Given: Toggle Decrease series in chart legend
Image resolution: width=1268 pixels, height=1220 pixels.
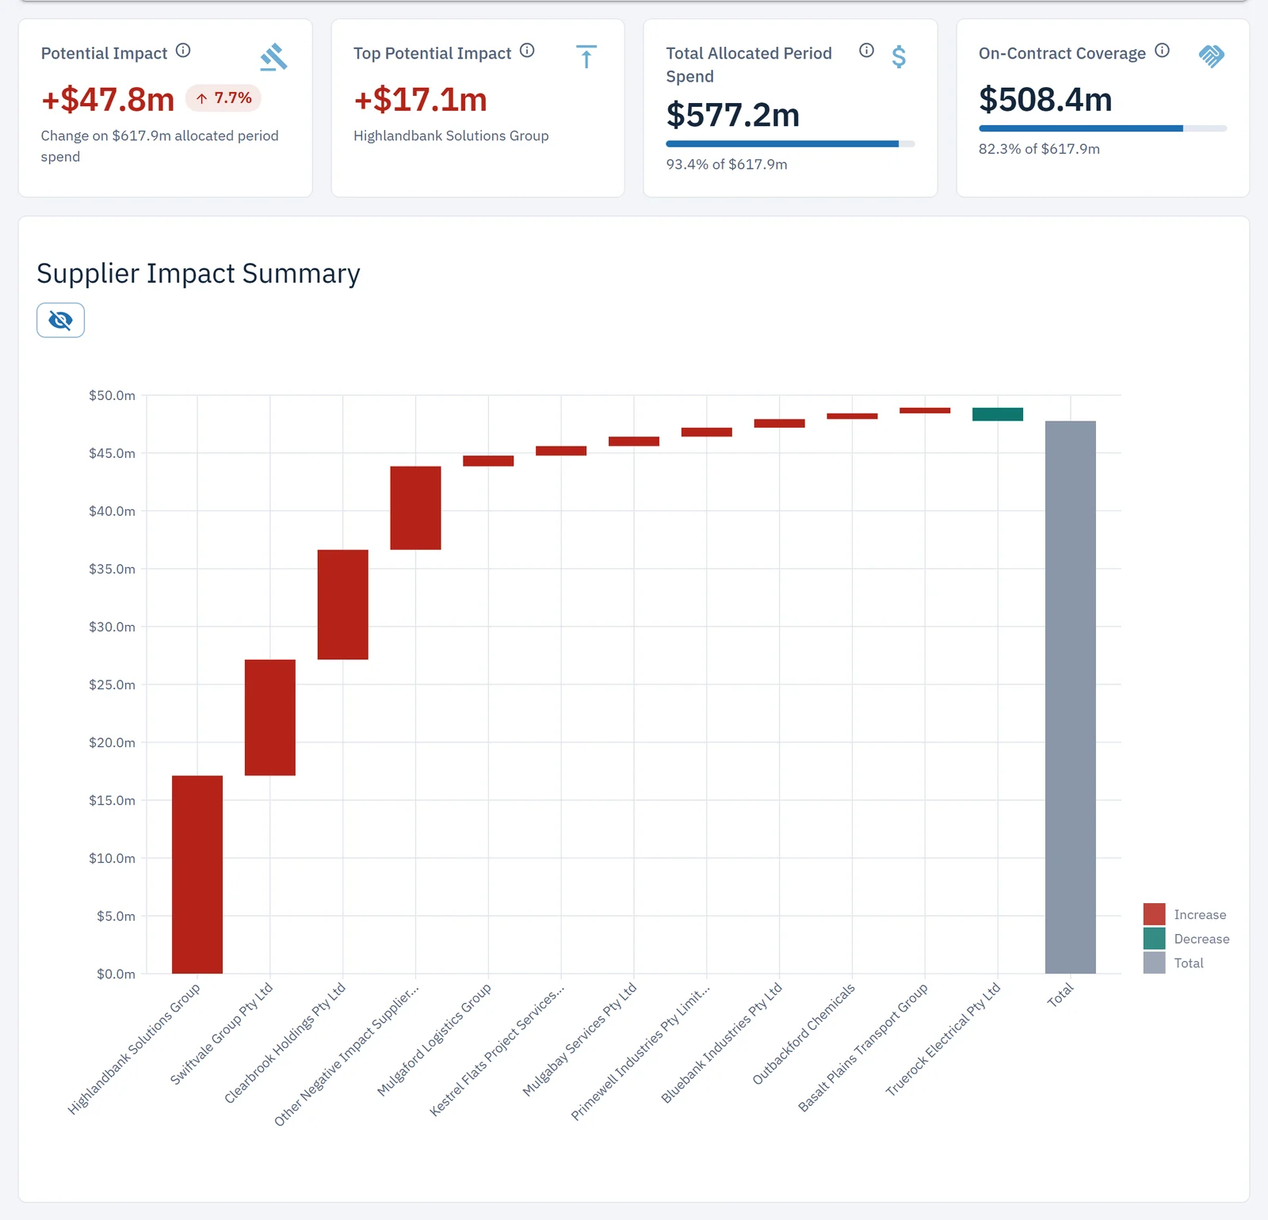Looking at the screenshot, I should (x=1186, y=939).
